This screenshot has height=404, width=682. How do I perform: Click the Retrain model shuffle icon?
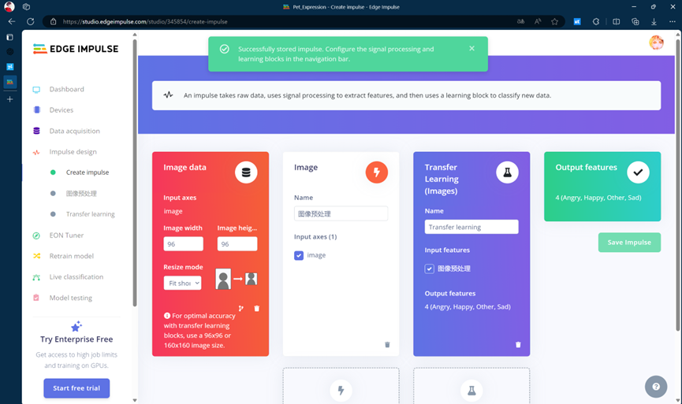36,256
